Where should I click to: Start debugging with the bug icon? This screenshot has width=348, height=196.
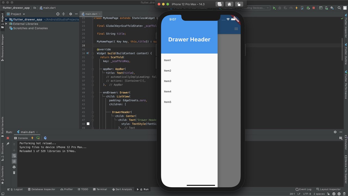[x=280, y=8]
